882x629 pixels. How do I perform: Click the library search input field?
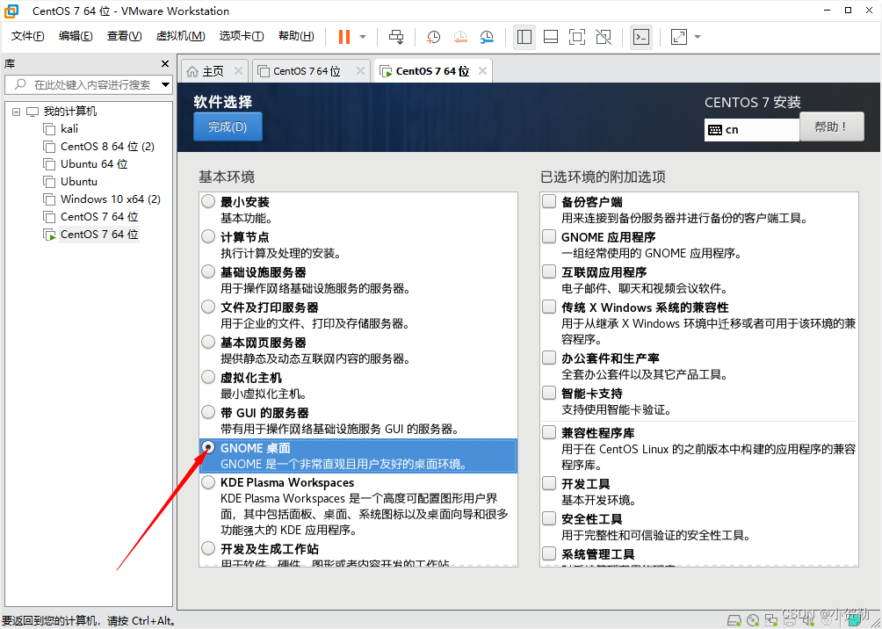pyautogui.click(x=89, y=85)
